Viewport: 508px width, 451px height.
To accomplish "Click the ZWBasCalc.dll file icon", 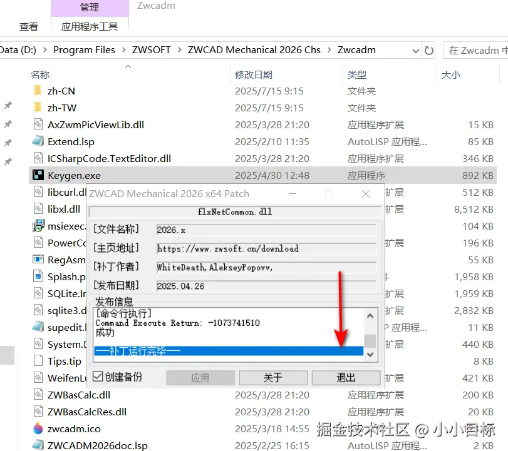I will pos(38,394).
